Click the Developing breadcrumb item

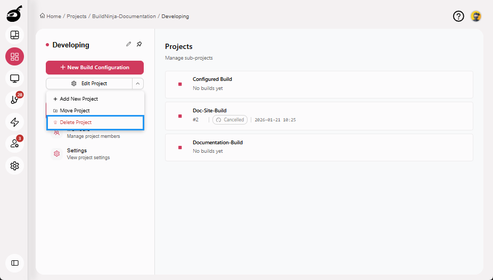coord(175,16)
